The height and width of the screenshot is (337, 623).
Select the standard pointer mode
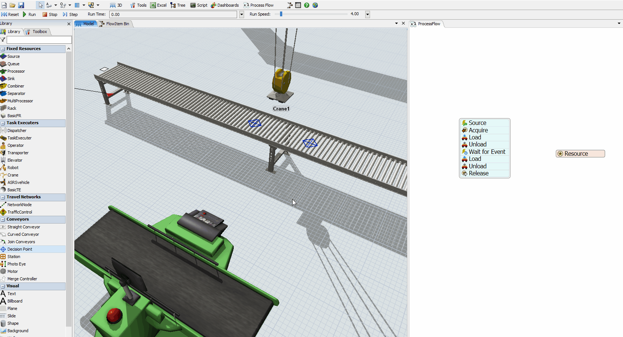pos(40,5)
